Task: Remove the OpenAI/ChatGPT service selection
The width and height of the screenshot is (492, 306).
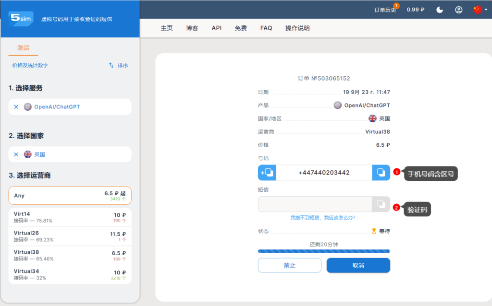Action: (x=16, y=107)
